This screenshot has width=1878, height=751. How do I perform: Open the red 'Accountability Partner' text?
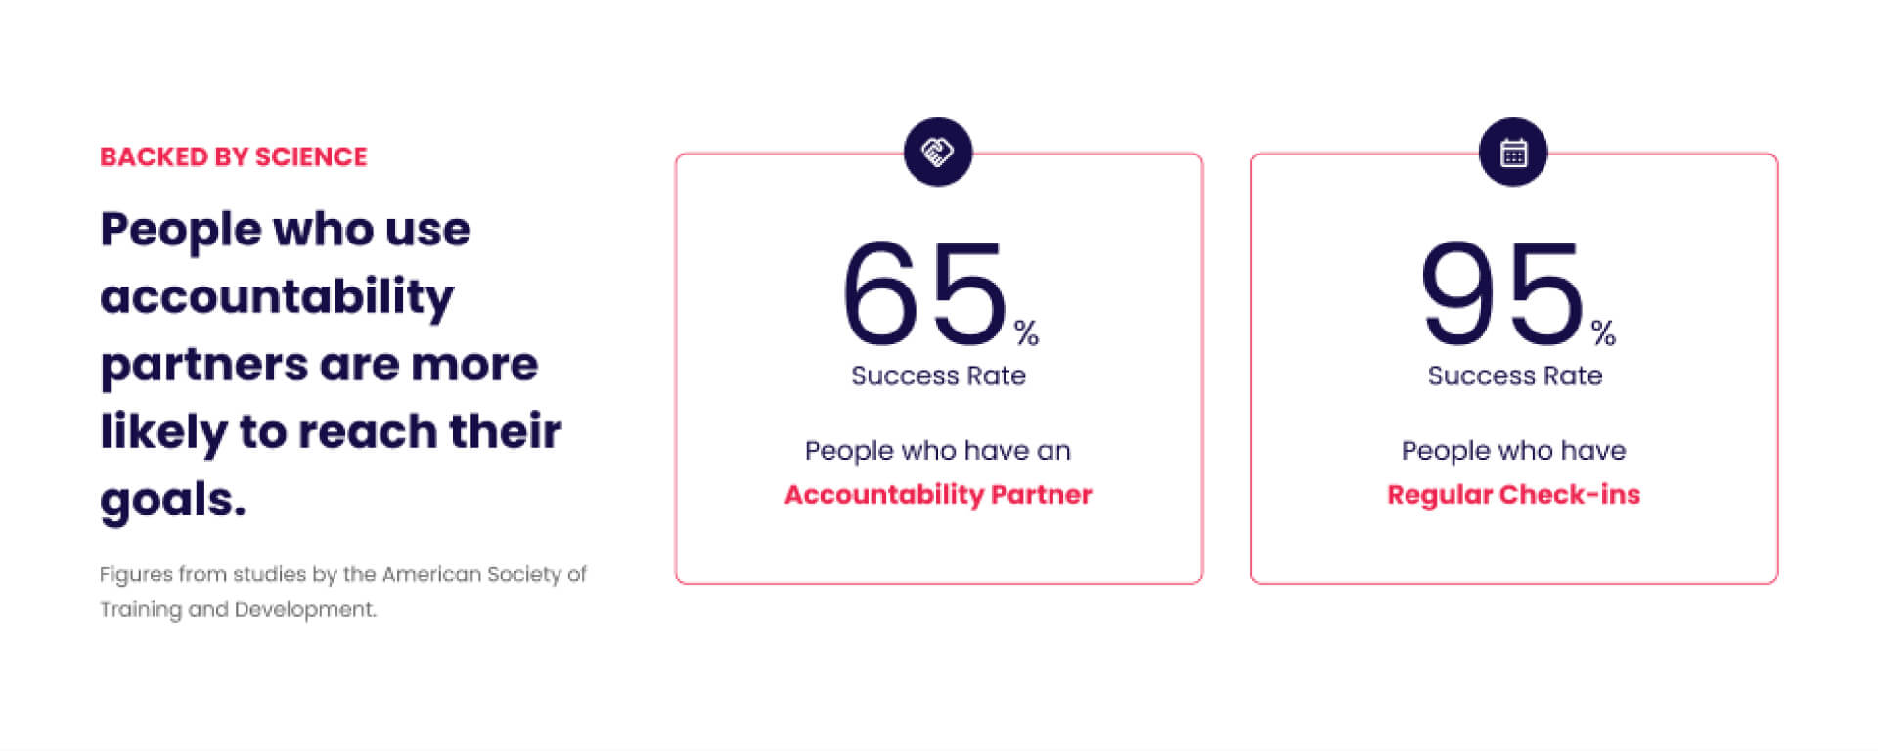tap(938, 495)
